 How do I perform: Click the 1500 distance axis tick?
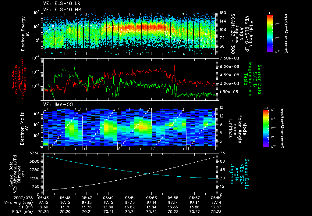[34, 178]
